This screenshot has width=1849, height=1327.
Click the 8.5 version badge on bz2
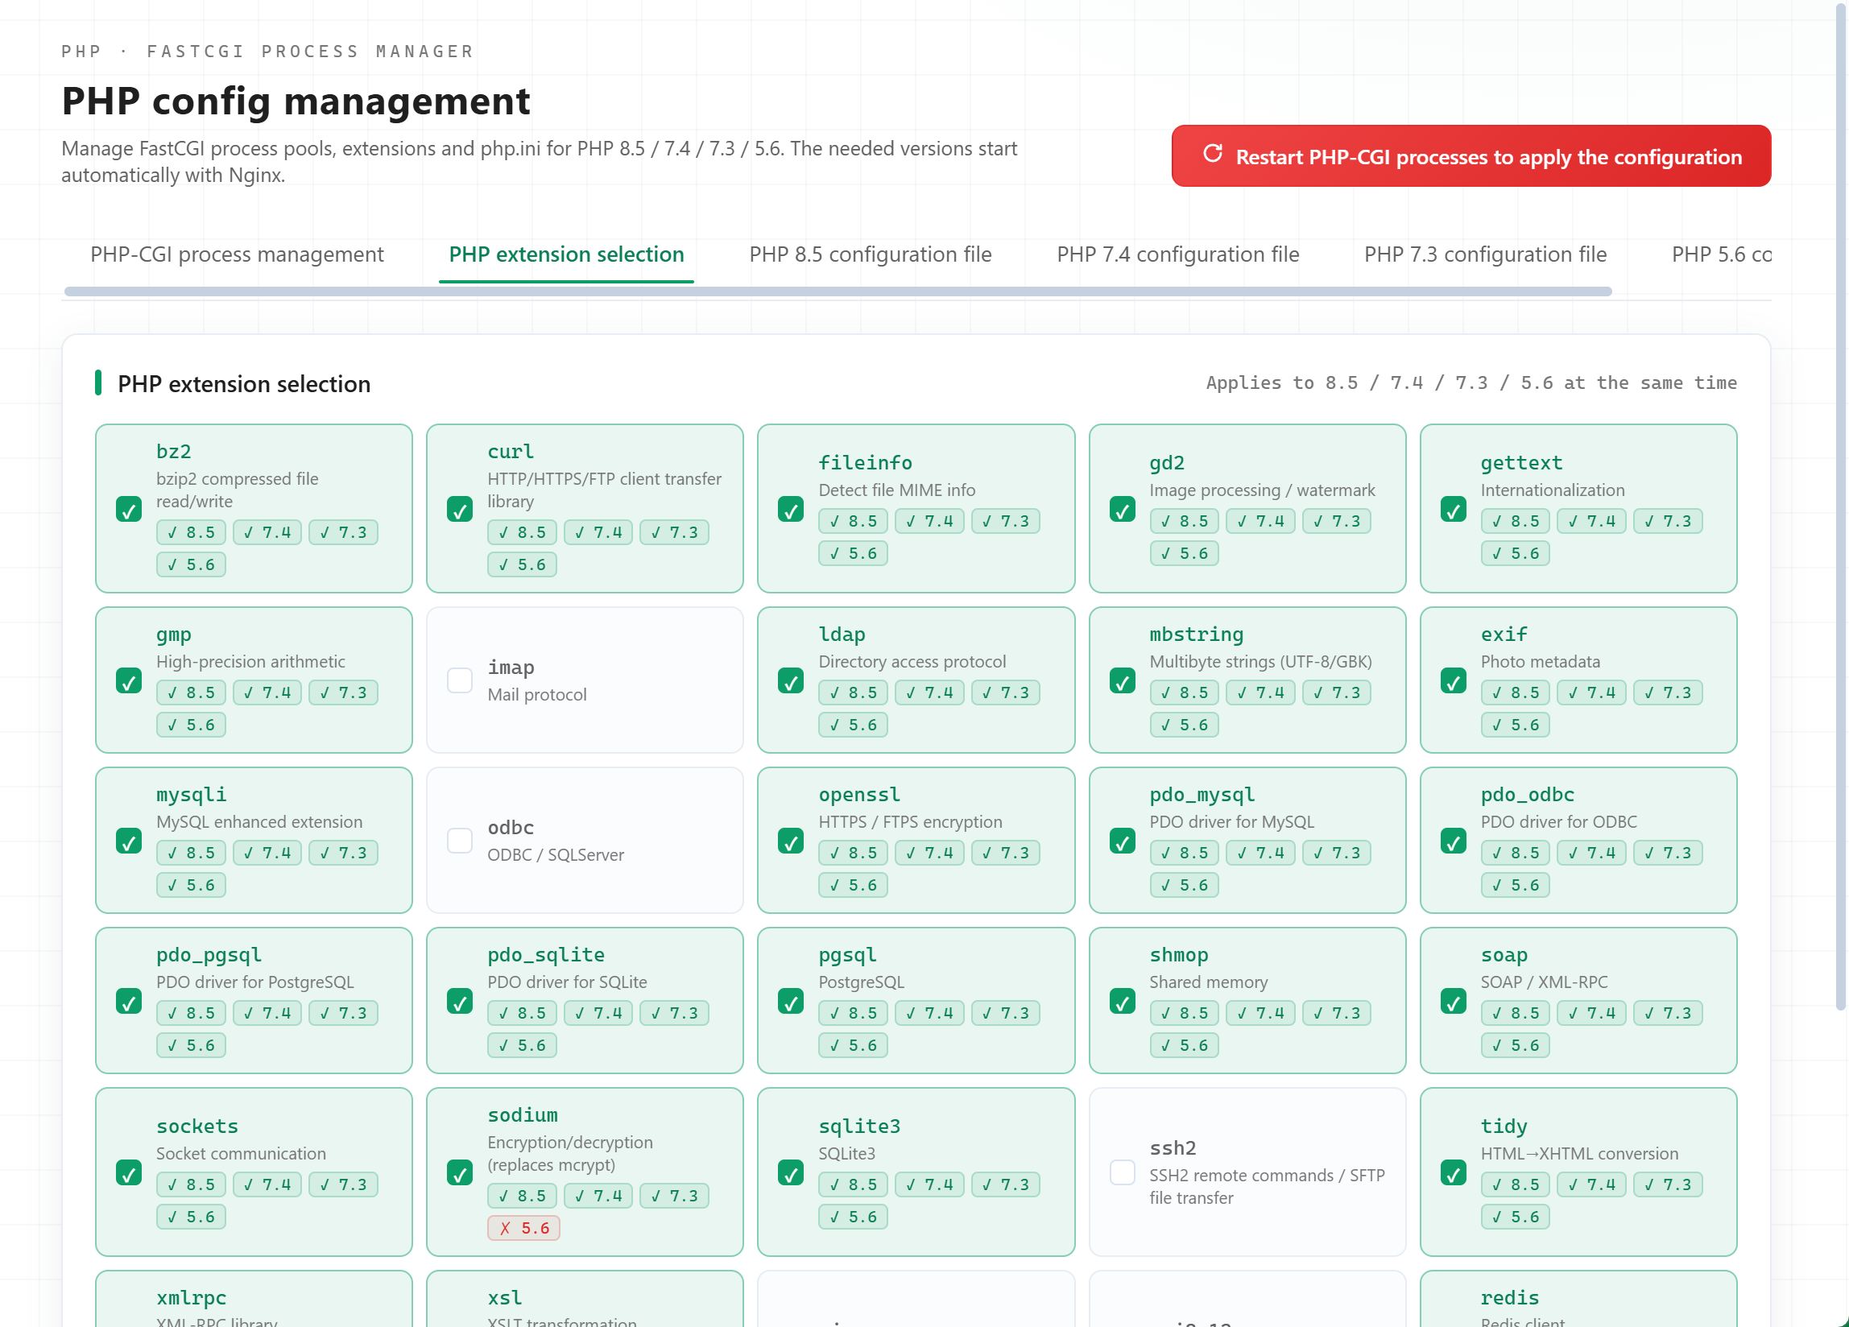191,532
